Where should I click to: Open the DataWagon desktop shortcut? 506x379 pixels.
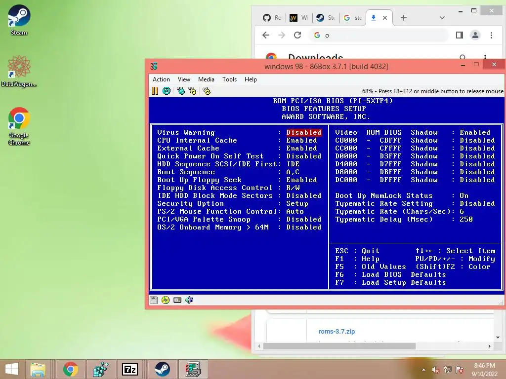(x=19, y=71)
